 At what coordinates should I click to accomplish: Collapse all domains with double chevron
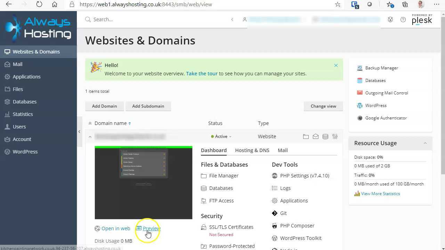[x=90, y=123]
